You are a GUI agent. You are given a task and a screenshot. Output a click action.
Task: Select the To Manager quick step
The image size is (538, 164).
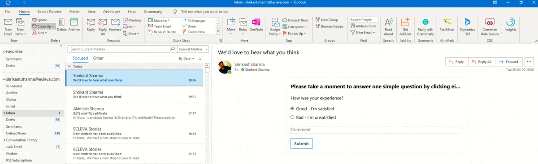tap(193, 20)
